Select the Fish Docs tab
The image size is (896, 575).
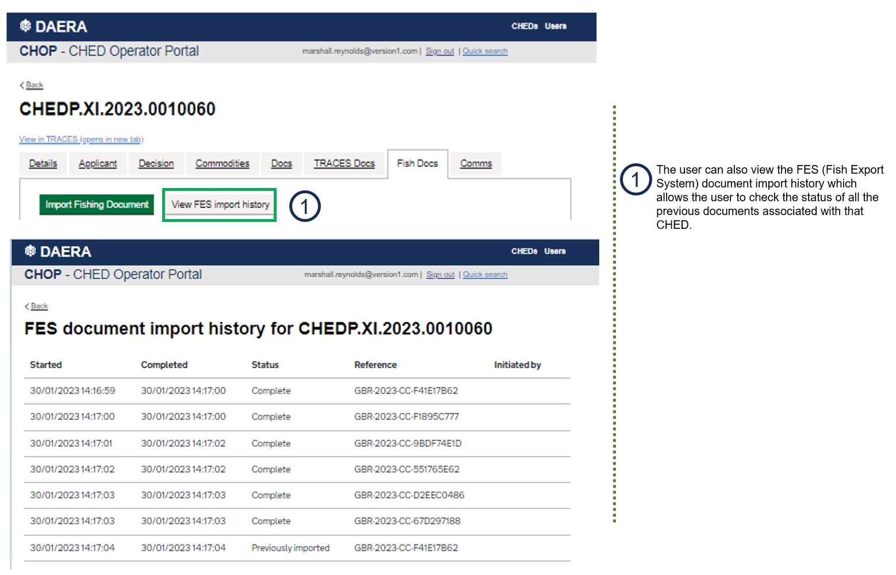click(418, 163)
